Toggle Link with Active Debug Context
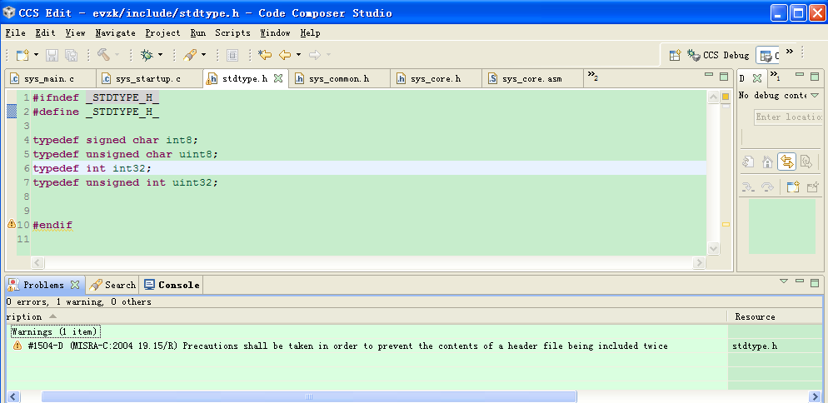 (x=787, y=162)
